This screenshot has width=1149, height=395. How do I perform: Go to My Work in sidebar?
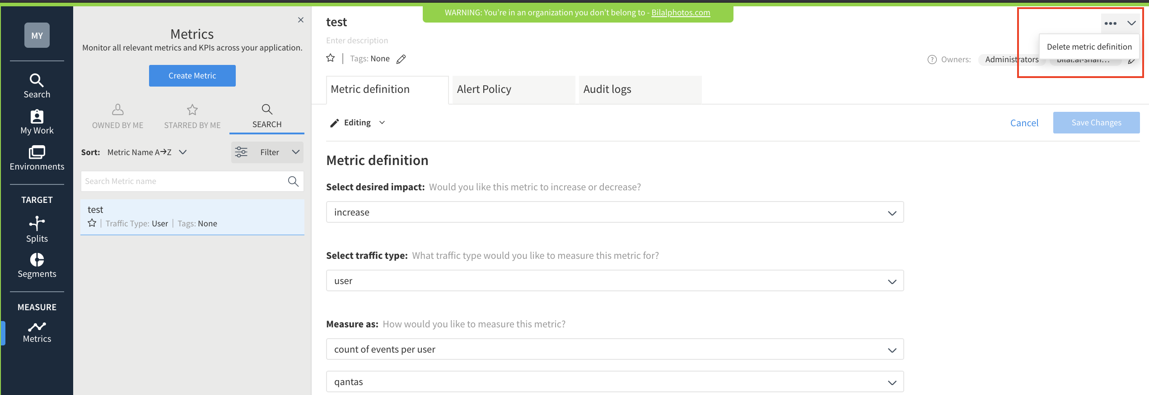(37, 122)
